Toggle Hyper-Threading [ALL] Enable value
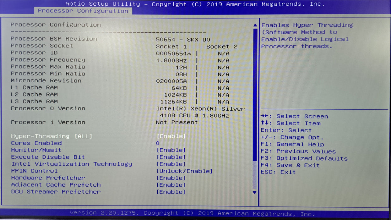 (x=171, y=136)
